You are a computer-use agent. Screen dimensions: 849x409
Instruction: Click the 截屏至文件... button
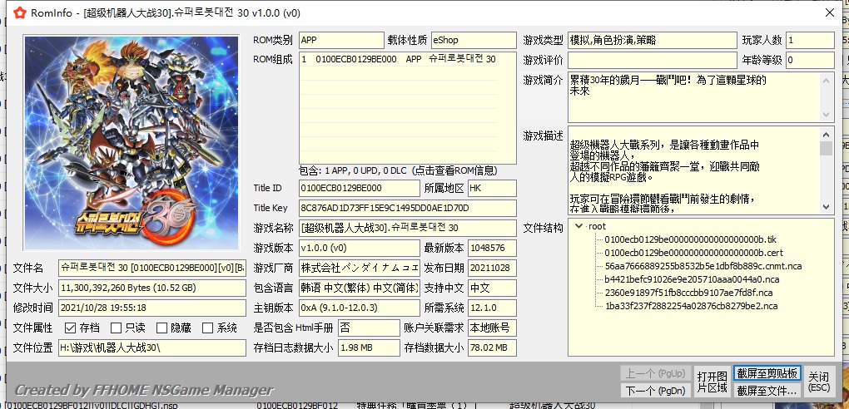pyautogui.click(x=767, y=390)
